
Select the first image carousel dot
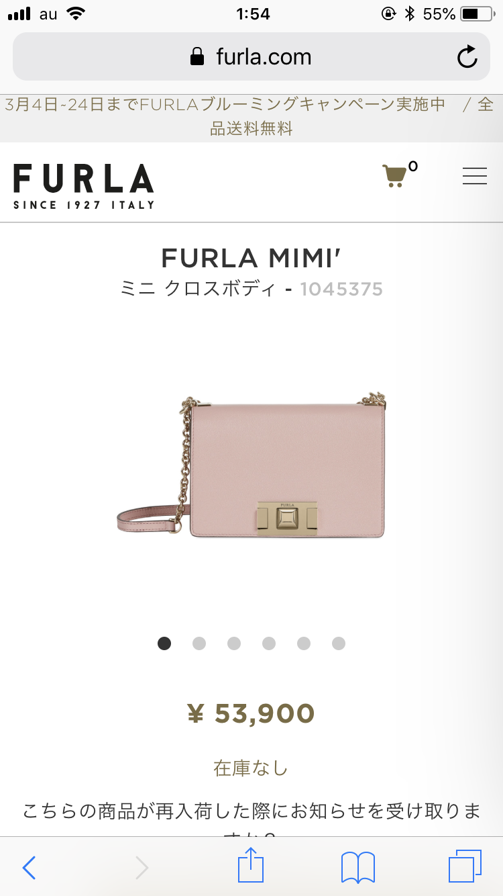point(164,643)
